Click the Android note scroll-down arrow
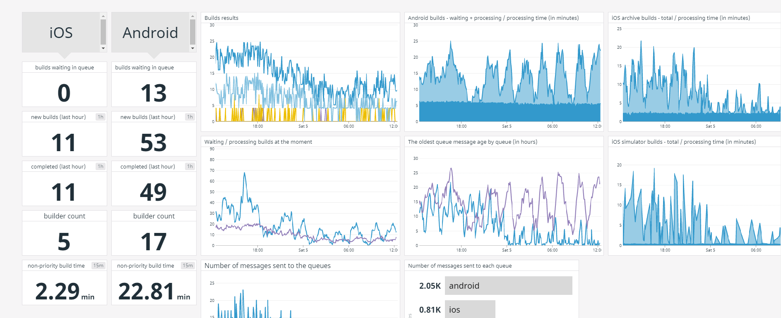The image size is (781, 318). (192, 48)
